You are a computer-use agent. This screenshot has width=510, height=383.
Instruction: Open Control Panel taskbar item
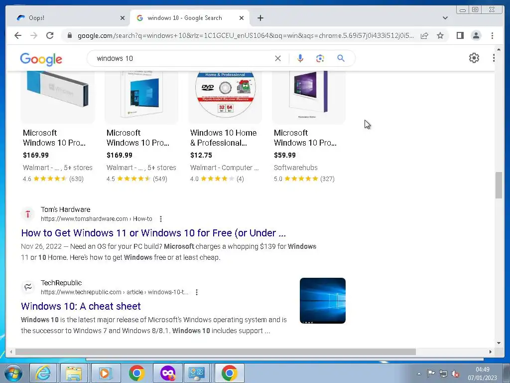pos(197,373)
